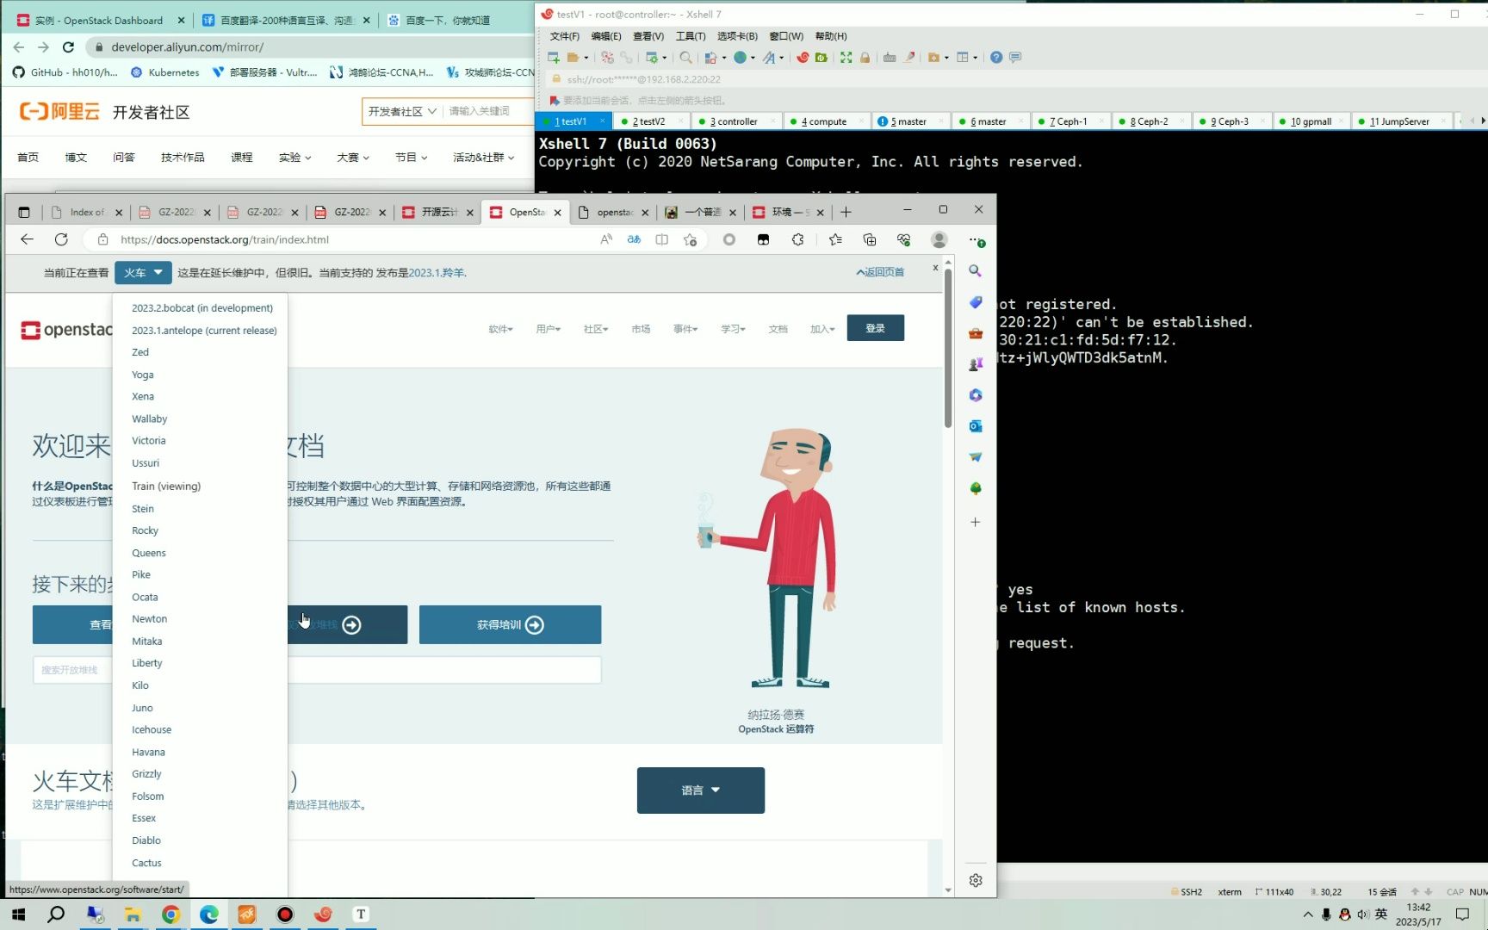Open the 语言 language dropdown button
The image size is (1488, 930).
click(x=700, y=790)
